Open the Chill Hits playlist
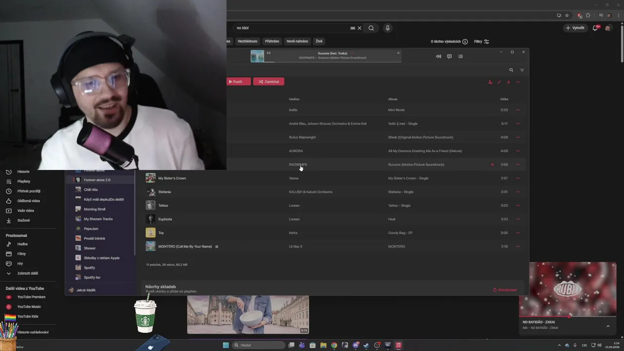This screenshot has height=351, width=624. tap(100, 190)
